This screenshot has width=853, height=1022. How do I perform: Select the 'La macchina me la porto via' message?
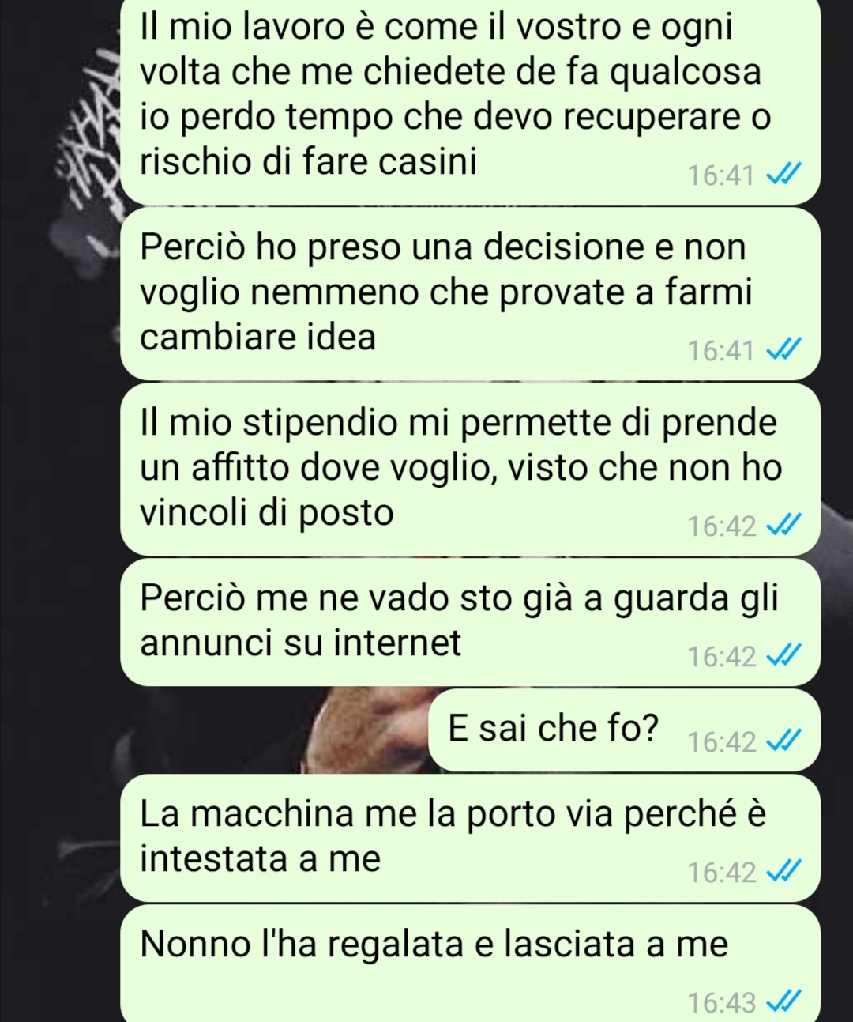tap(471, 839)
